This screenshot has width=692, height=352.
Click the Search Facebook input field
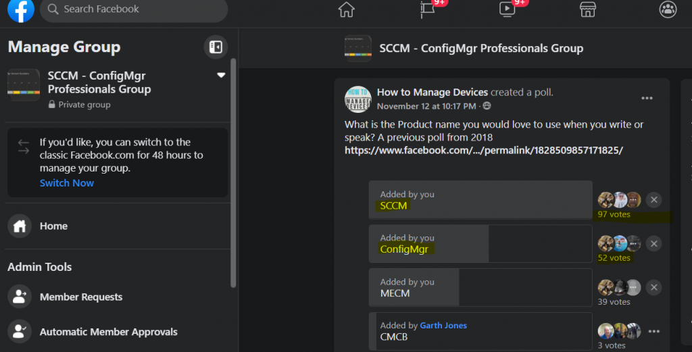[134, 9]
